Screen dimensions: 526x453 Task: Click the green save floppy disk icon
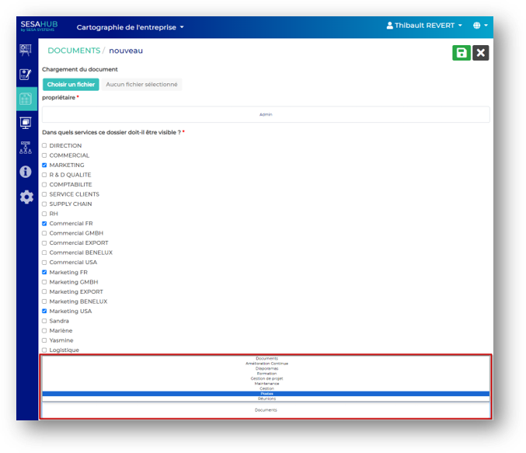(x=462, y=53)
